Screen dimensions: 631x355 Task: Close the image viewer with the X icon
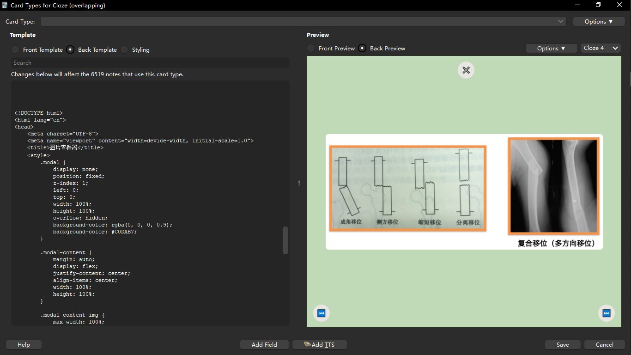coord(466,70)
